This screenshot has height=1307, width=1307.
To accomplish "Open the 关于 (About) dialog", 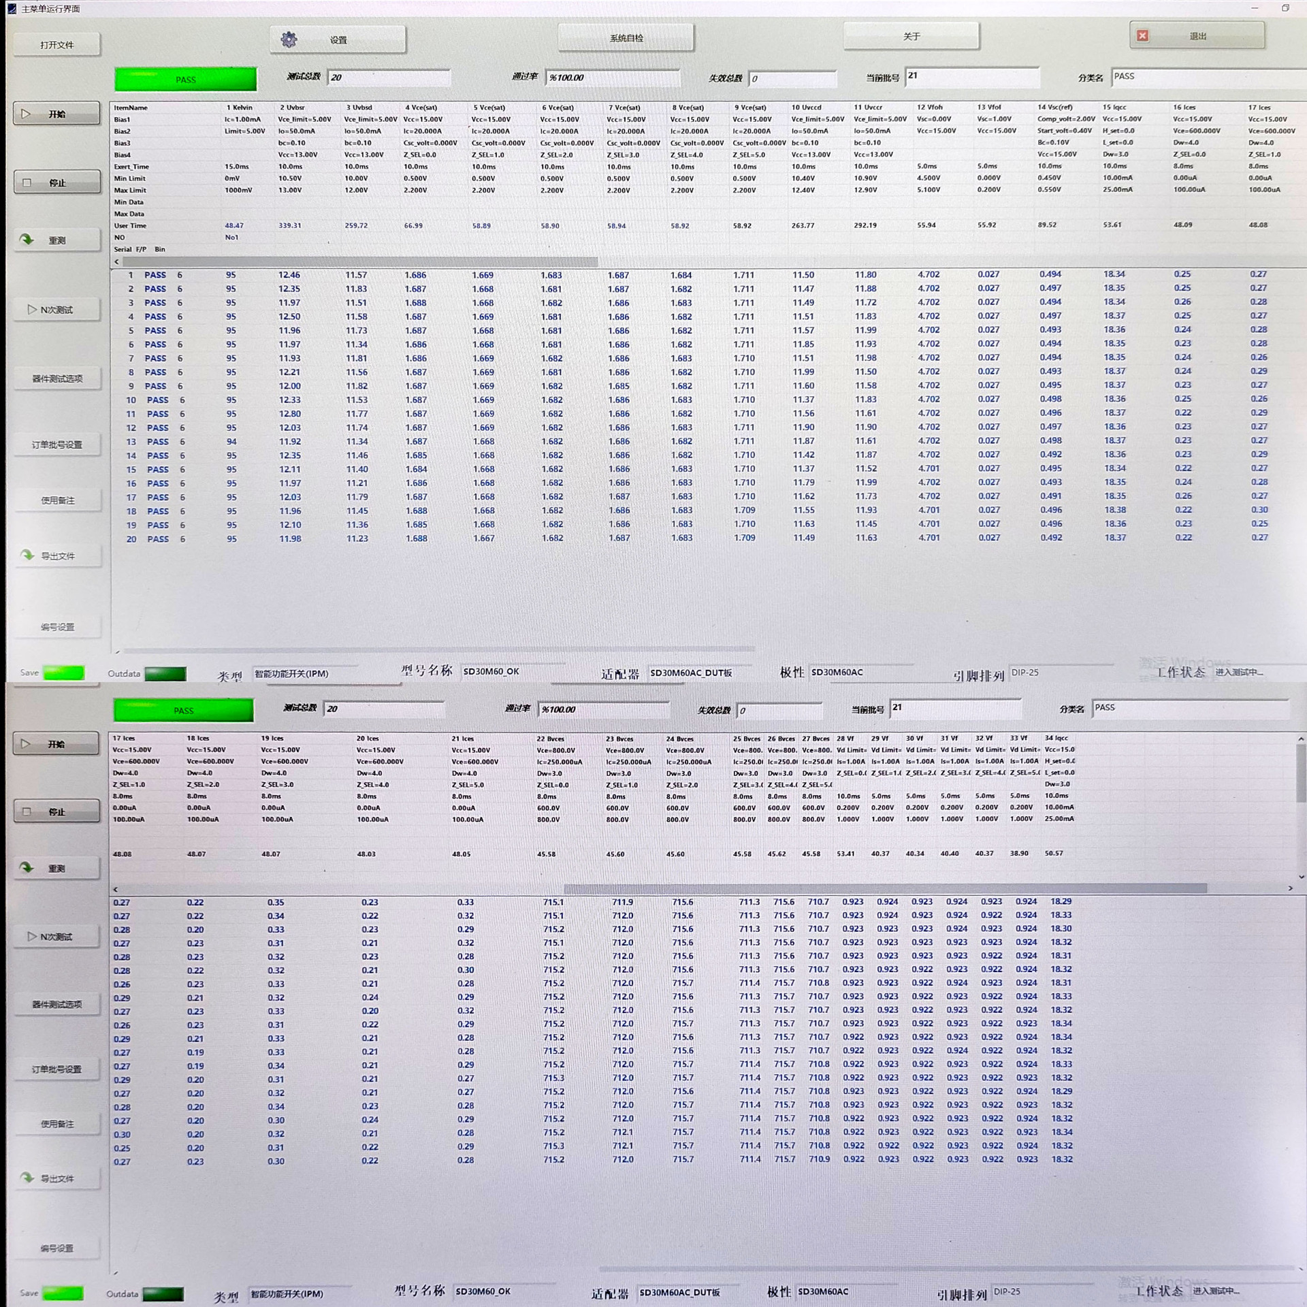I will click(x=910, y=37).
